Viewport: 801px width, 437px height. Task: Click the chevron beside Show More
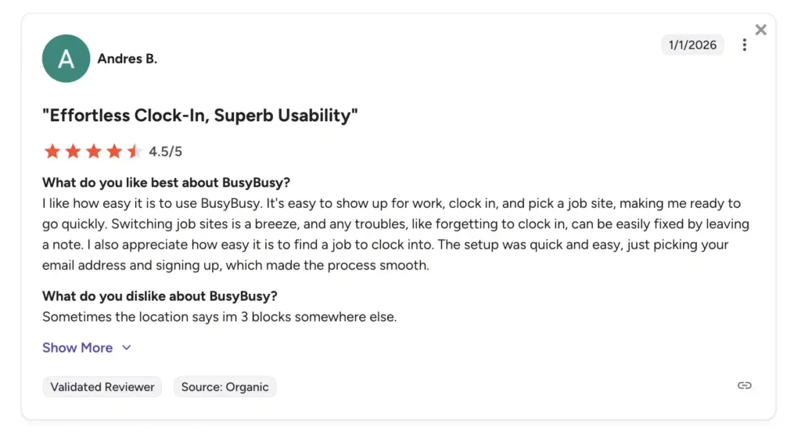(127, 348)
